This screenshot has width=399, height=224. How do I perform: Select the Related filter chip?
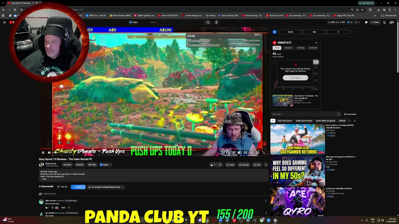coord(342,121)
